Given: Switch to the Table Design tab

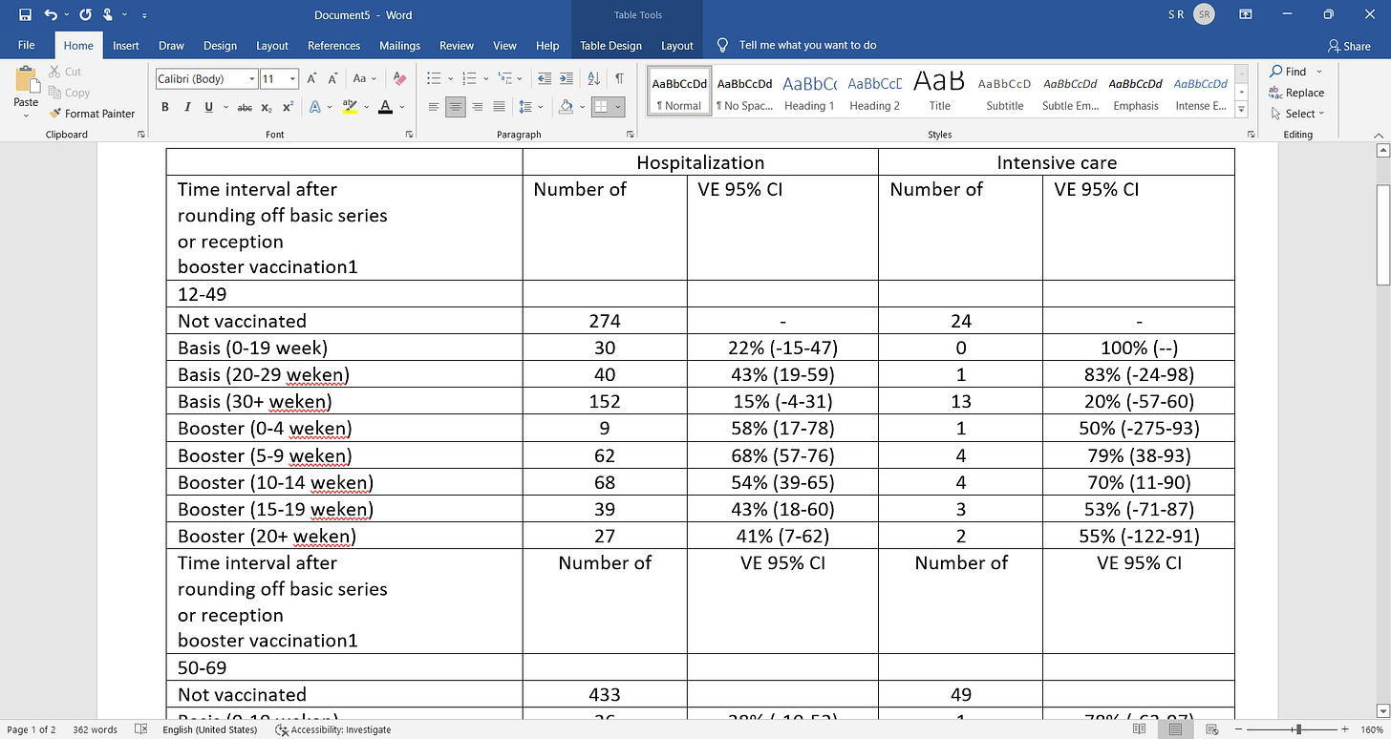Looking at the screenshot, I should point(611,45).
